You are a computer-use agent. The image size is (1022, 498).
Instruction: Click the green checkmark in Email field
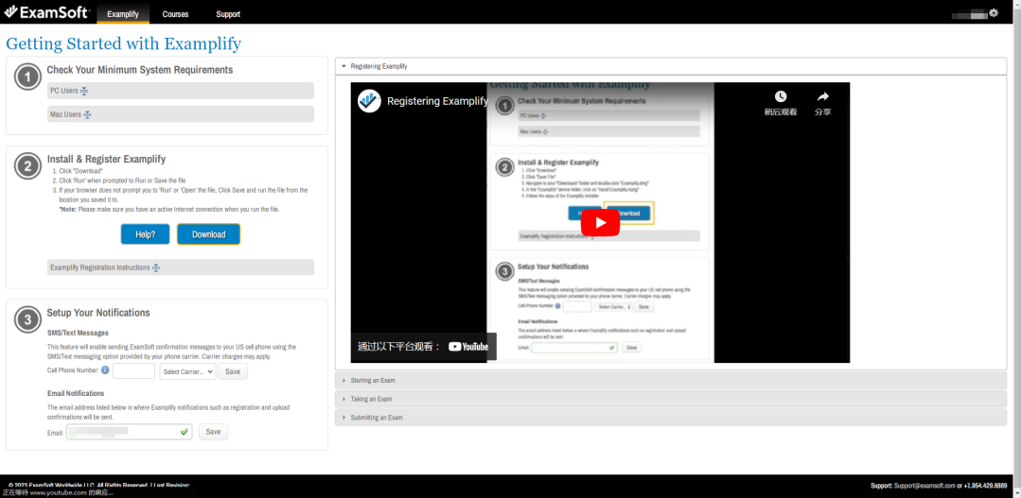click(x=185, y=432)
